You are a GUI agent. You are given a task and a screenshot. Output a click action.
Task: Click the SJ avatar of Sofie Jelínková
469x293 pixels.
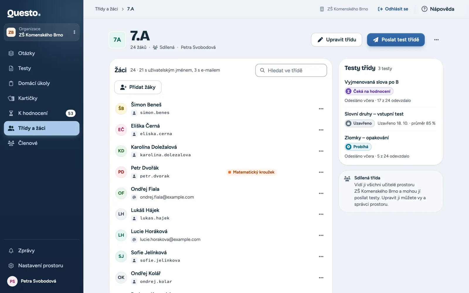click(x=121, y=256)
